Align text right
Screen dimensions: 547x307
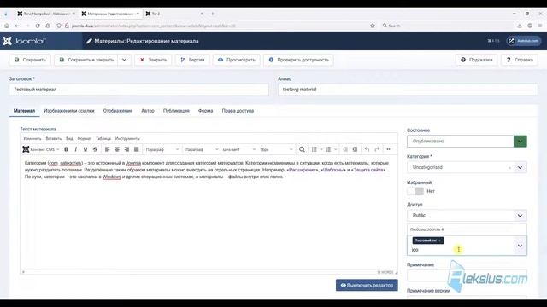click(127, 149)
